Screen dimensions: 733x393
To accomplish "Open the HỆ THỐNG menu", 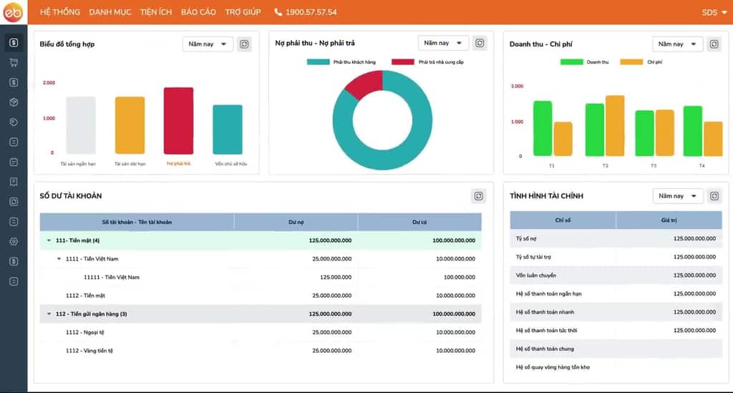I will 60,12.
